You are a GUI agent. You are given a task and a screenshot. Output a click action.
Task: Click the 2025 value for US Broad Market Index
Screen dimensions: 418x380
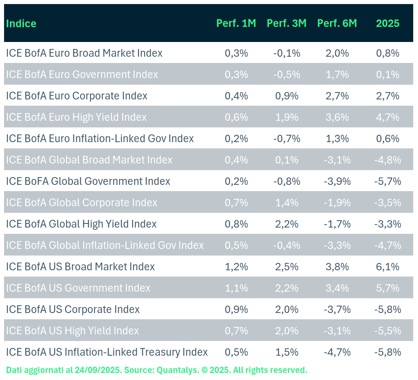pyautogui.click(x=387, y=267)
